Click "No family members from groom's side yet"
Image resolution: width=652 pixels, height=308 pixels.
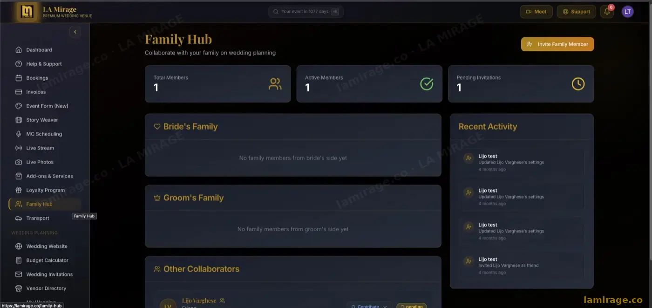(293, 229)
